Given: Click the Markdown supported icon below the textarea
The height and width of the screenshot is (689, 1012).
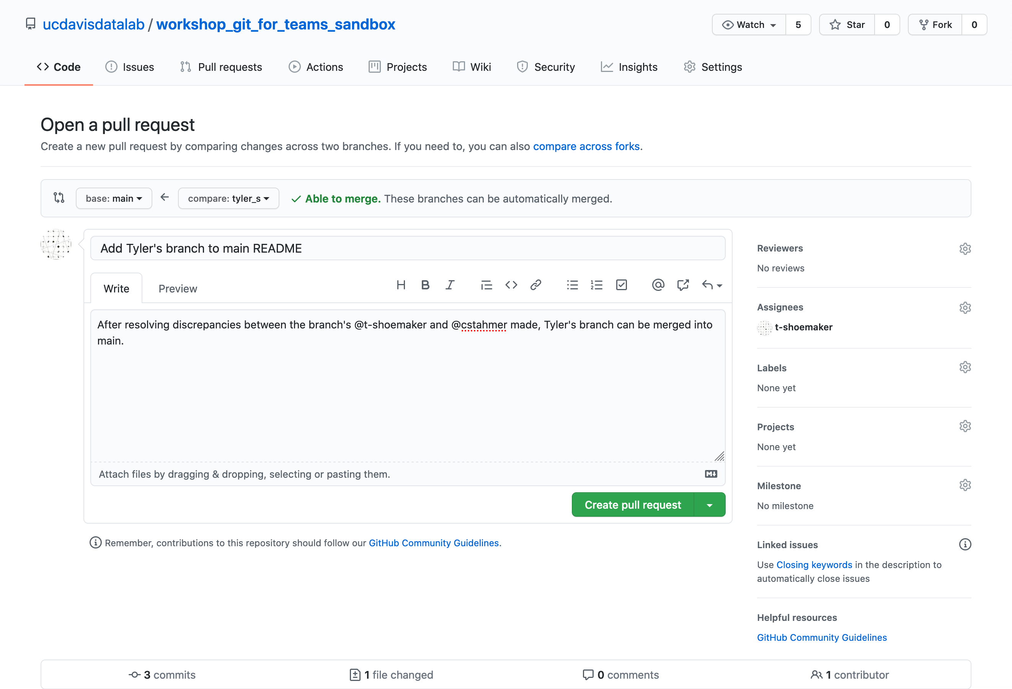Looking at the screenshot, I should [711, 474].
